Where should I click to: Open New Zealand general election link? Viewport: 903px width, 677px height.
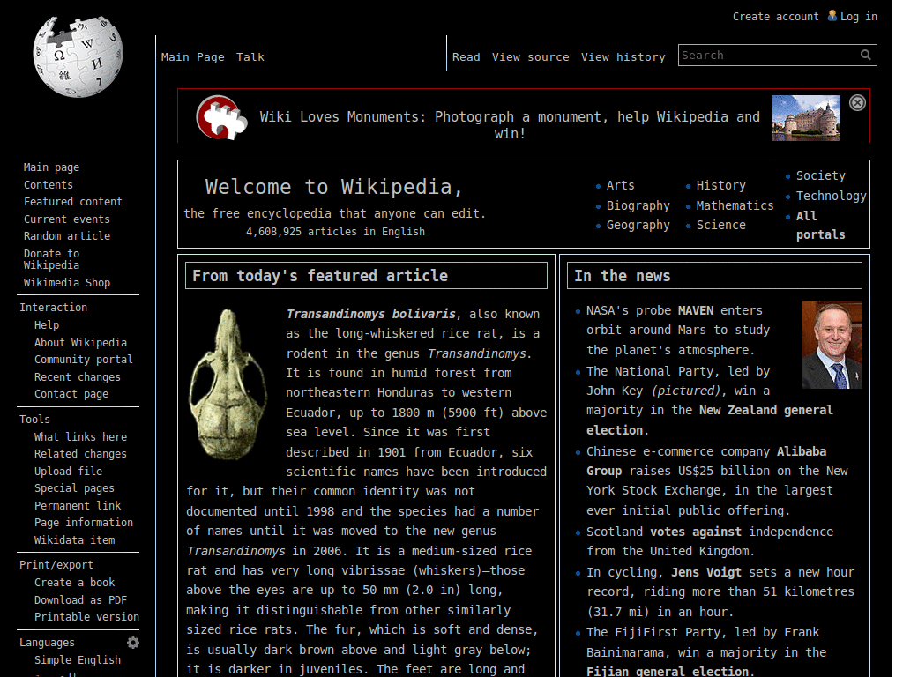pyautogui.click(x=710, y=420)
